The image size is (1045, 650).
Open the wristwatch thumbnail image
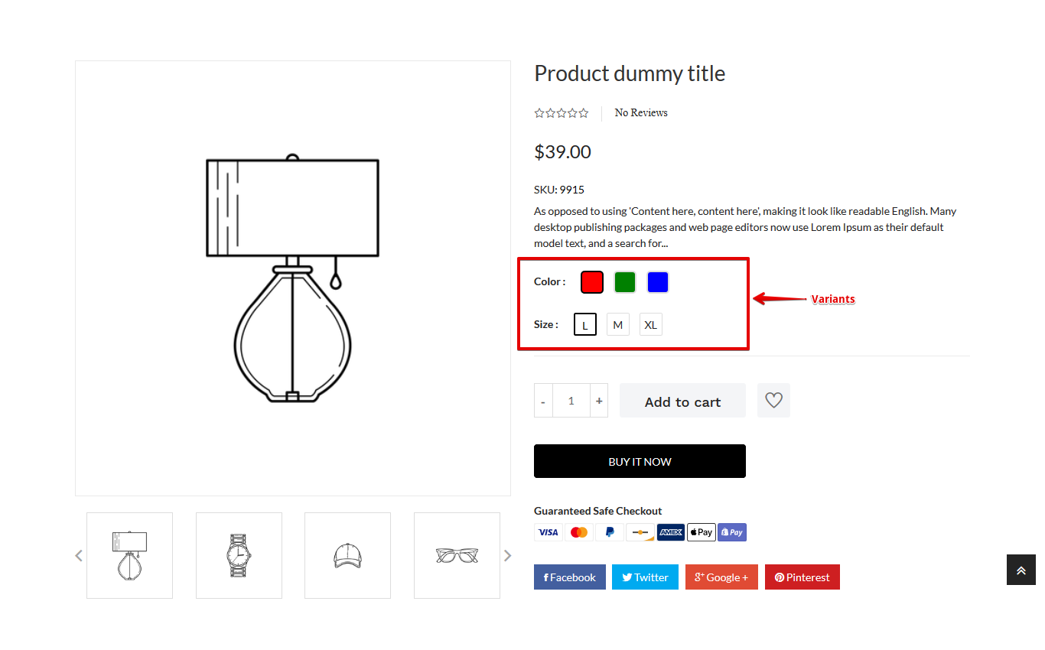coord(239,555)
